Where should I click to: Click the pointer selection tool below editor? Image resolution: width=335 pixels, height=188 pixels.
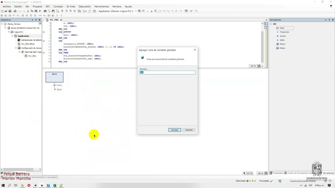[x=244, y=173]
